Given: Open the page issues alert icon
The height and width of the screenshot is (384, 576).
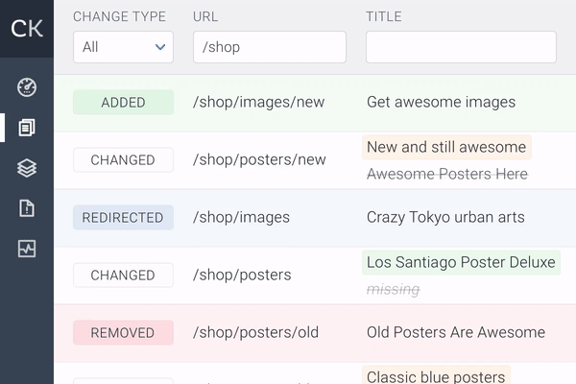Looking at the screenshot, I should [x=27, y=208].
